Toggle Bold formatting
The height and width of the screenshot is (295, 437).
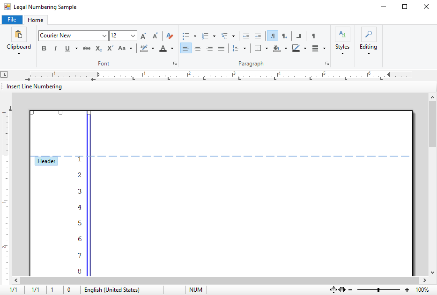44,48
